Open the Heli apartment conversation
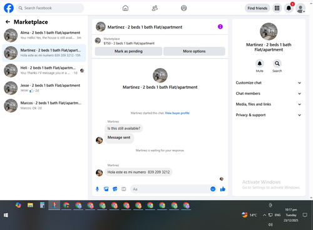The image size is (313, 230). click(x=44, y=71)
